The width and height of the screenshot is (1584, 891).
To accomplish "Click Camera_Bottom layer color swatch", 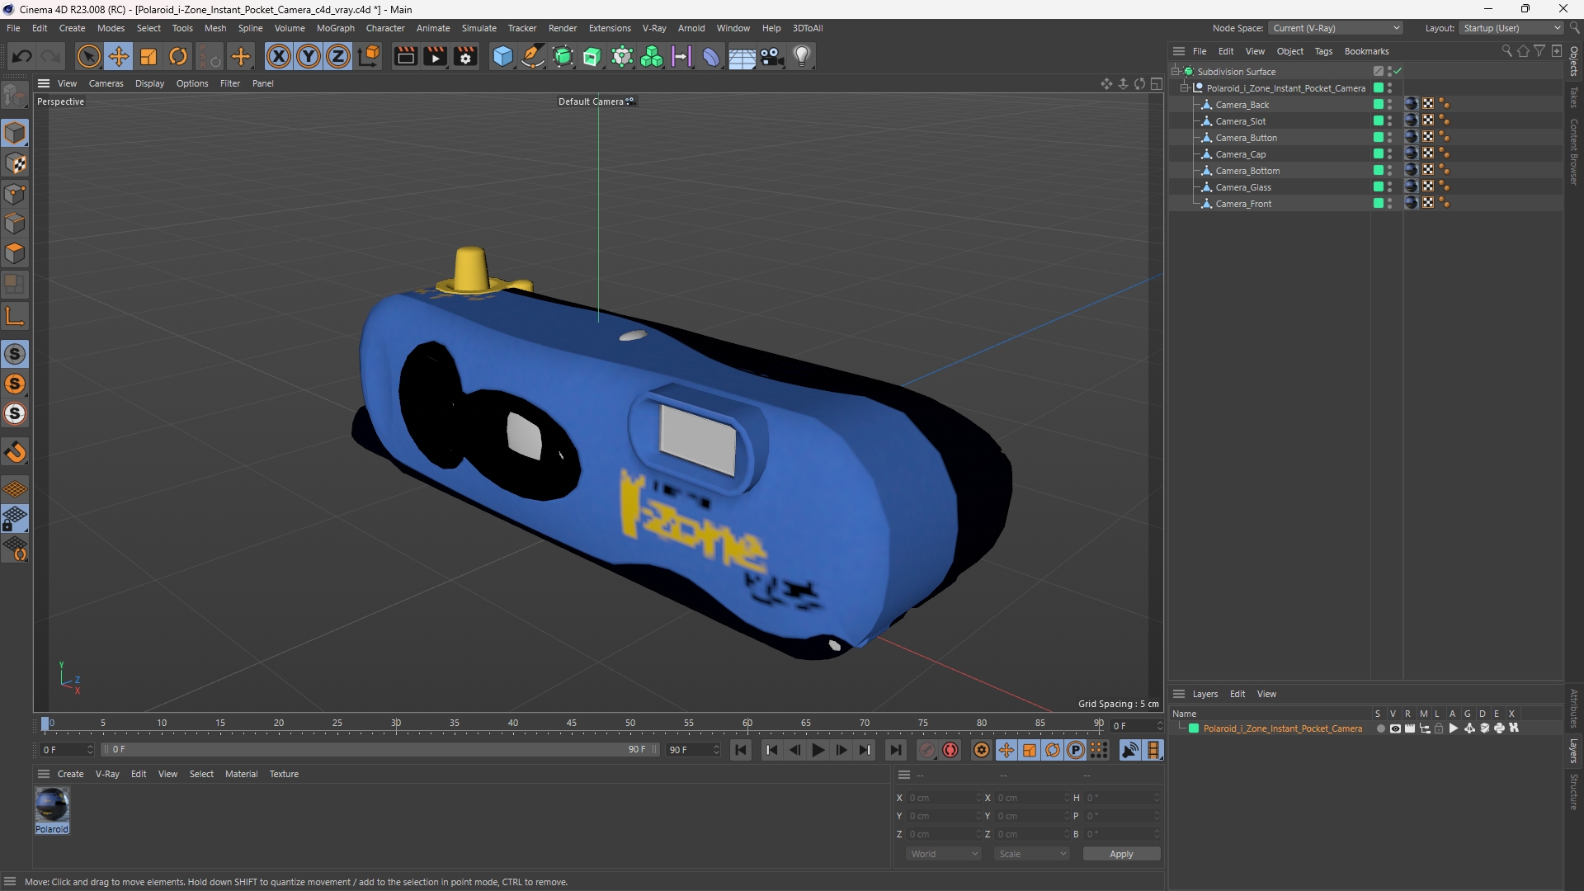I will [x=1378, y=171].
